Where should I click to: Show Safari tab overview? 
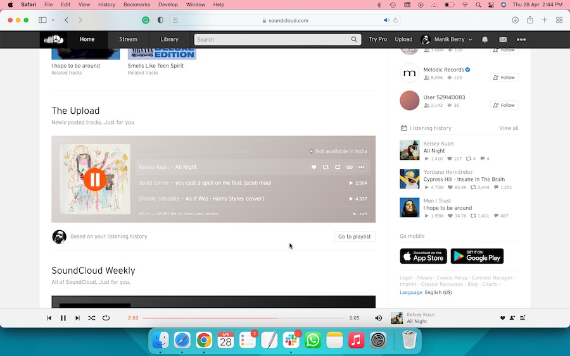[x=559, y=20]
